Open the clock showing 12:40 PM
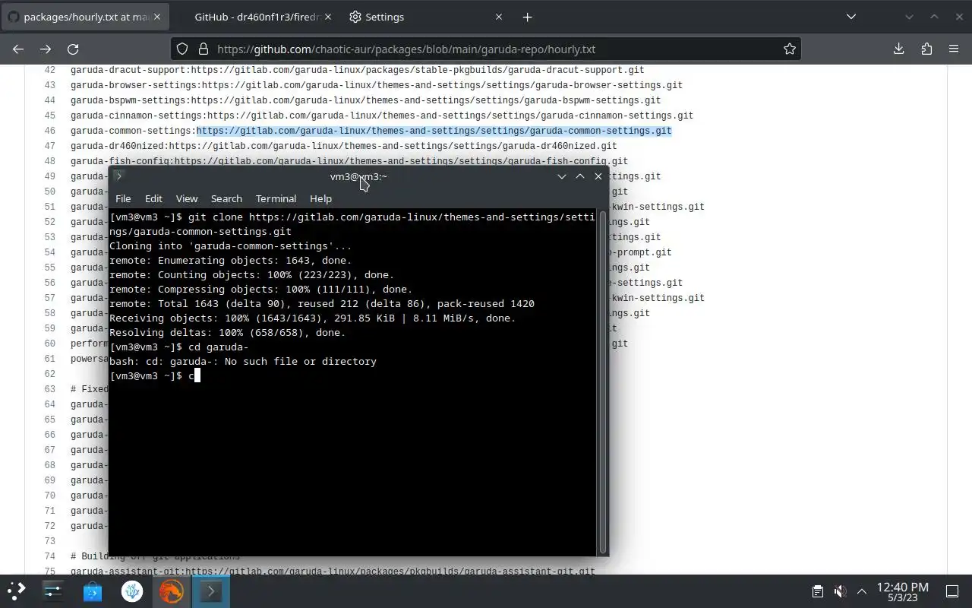 coord(902,591)
